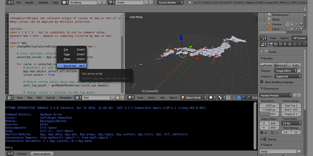The height and width of the screenshot is (156, 313).
Task: Add a render preset with plus
Action: [x=295, y=95]
